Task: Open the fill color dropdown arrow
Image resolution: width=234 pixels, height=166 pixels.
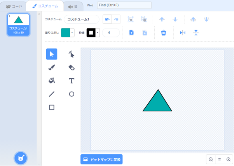Action: (72, 32)
